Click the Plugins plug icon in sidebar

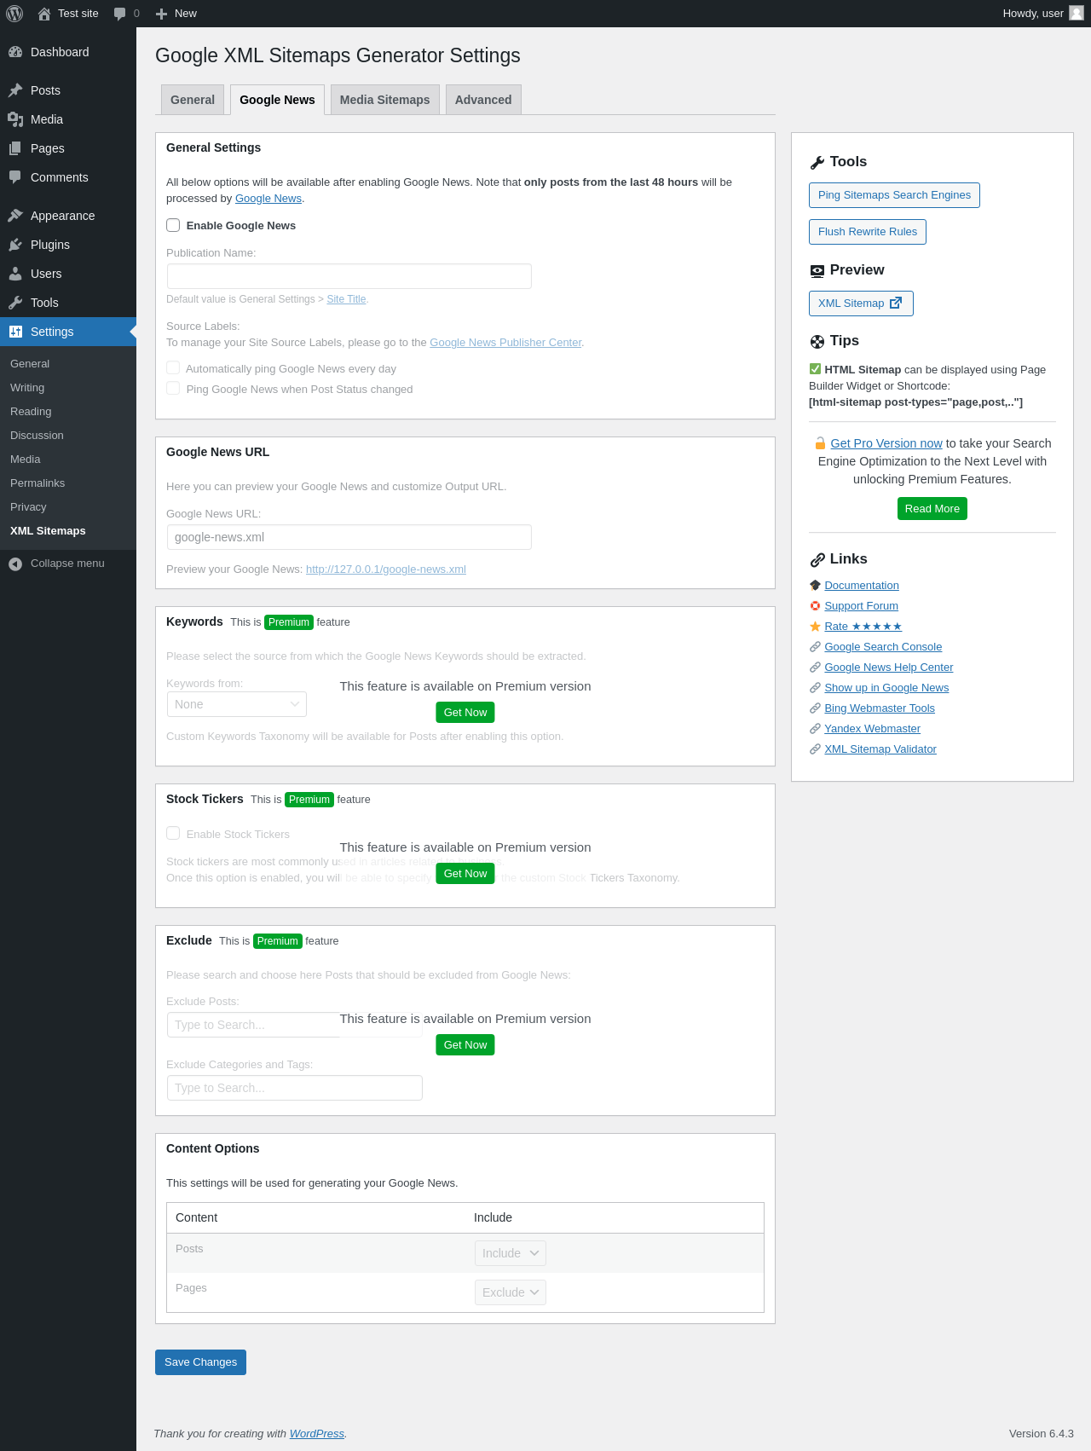pyautogui.click(x=15, y=245)
